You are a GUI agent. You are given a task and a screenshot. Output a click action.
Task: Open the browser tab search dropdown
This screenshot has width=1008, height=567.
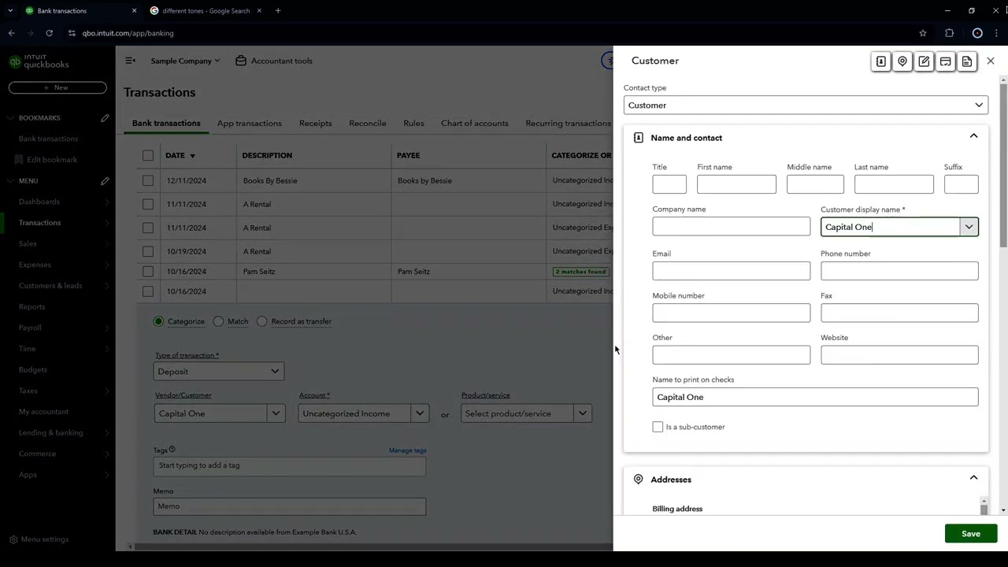9,11
